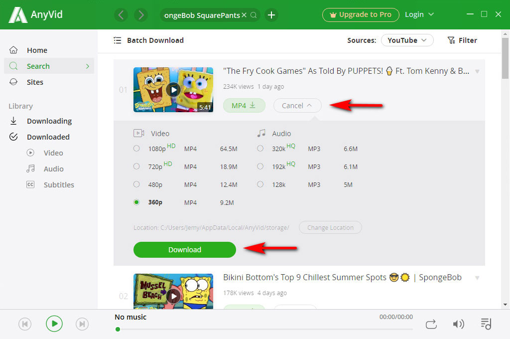Collapse options with the Cancel button
Viewport: 510px width, 339px height.
(x=297, y=106)
